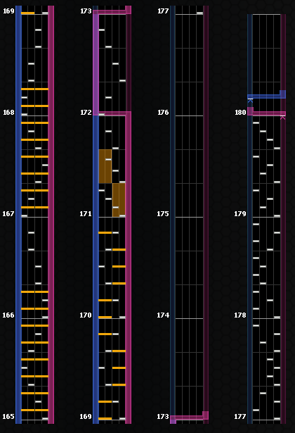The width and height of the screenshot is (295, 433).
Task: Select the left orange hold note in measure 171
Action: [105, 166]
